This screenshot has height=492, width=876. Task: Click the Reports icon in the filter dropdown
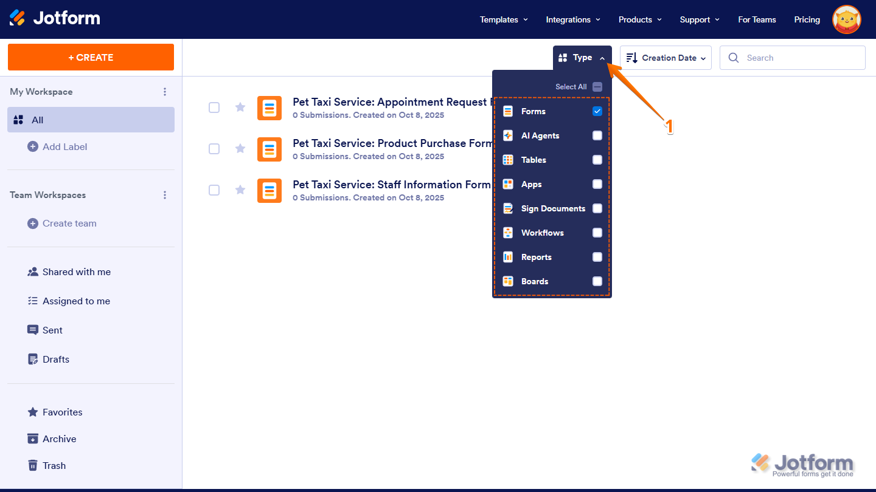[507, 257]
